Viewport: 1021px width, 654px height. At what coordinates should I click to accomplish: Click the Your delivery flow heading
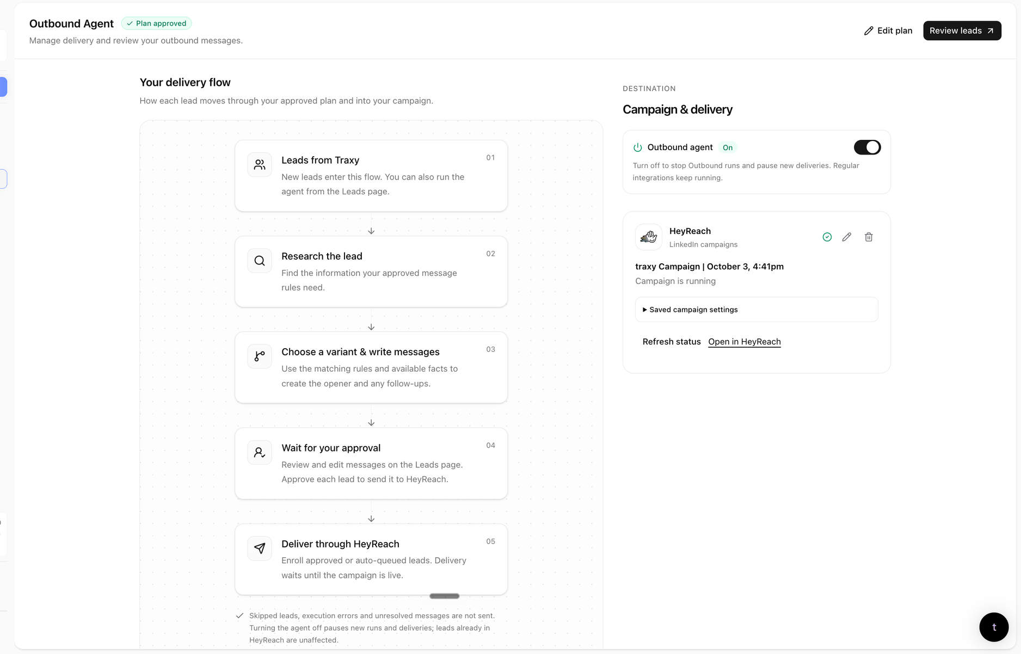185,82
